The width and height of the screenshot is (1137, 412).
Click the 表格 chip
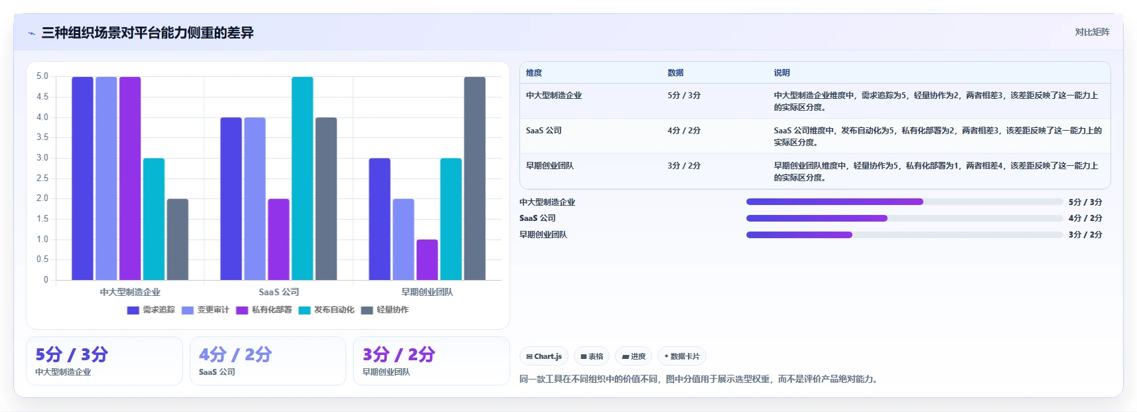[x=592, y=356]
